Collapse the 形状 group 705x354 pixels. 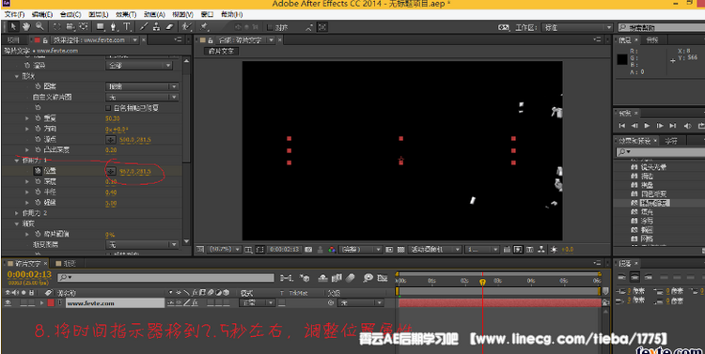tap(17, 76)
